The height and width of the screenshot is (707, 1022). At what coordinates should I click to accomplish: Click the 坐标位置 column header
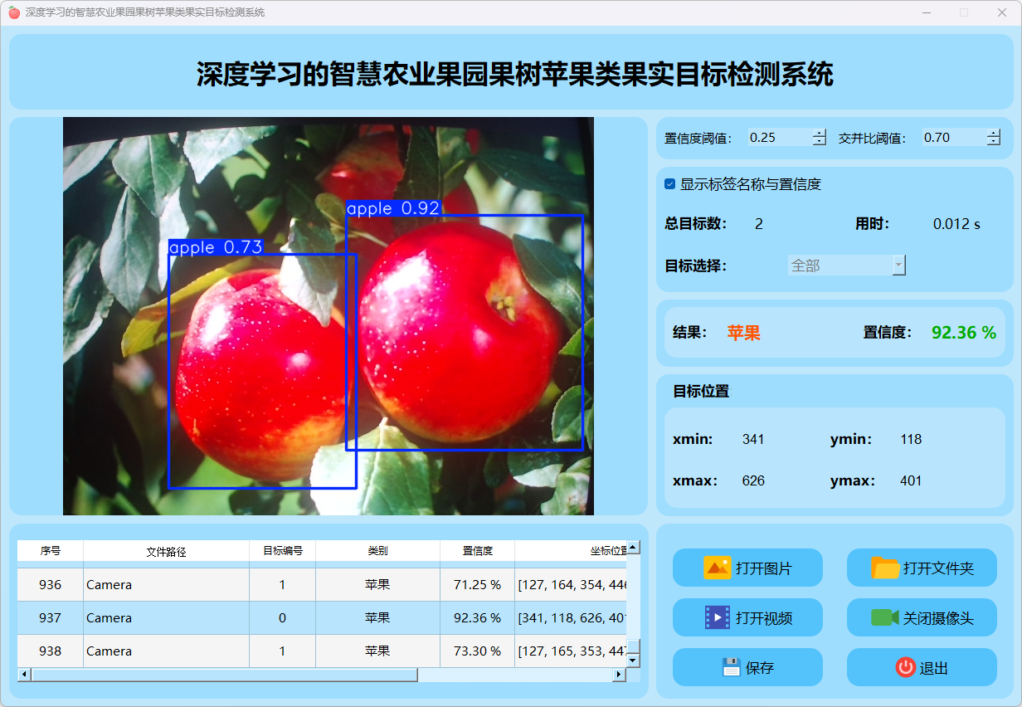[572, 551]
